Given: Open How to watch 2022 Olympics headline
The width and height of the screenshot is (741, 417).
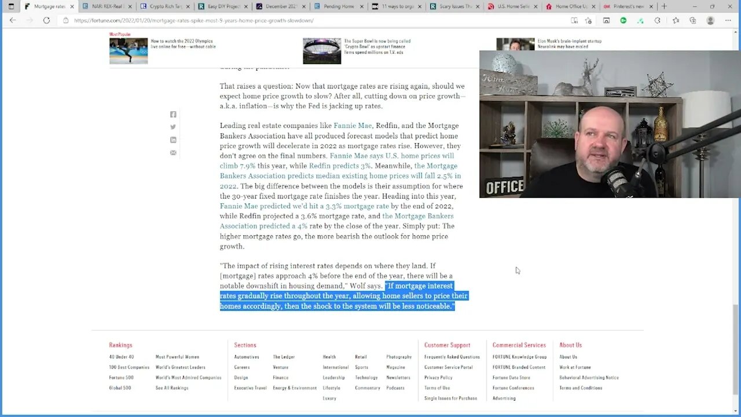Looking at the screenshot, I should [184, 43].
